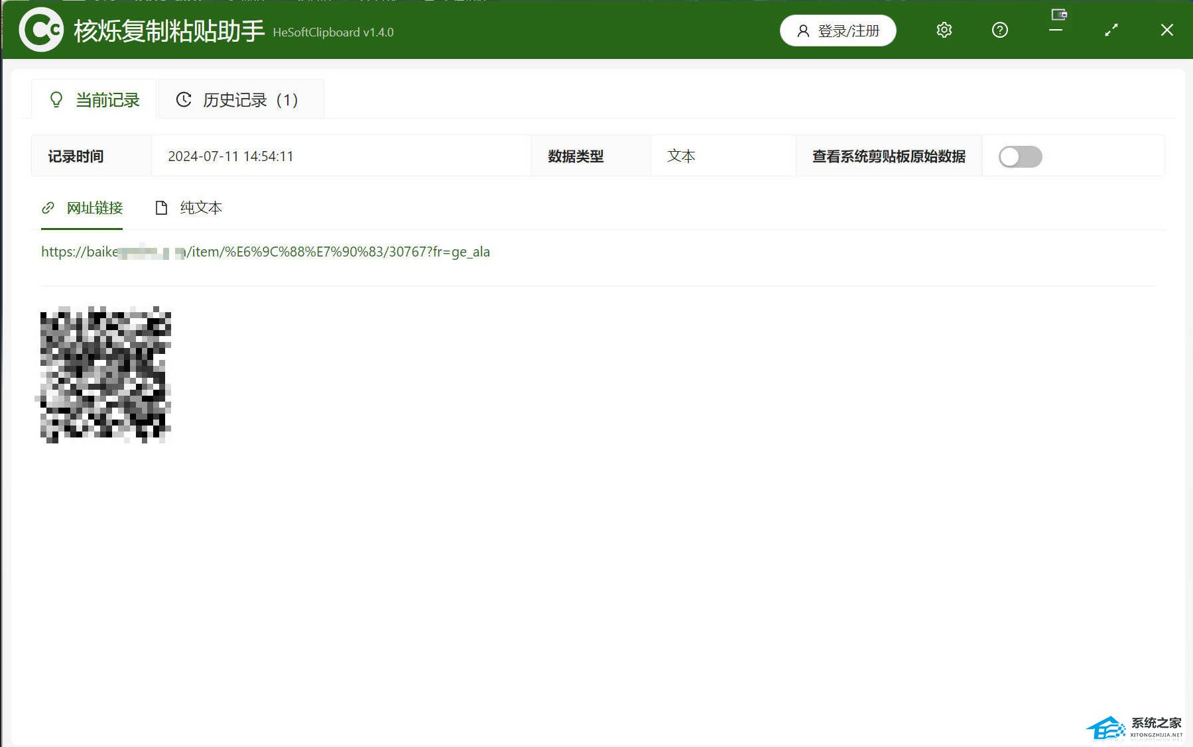1193x747 pixels.
Task: Click the 数据类型 label cell
Action: [x=591, y=156]
